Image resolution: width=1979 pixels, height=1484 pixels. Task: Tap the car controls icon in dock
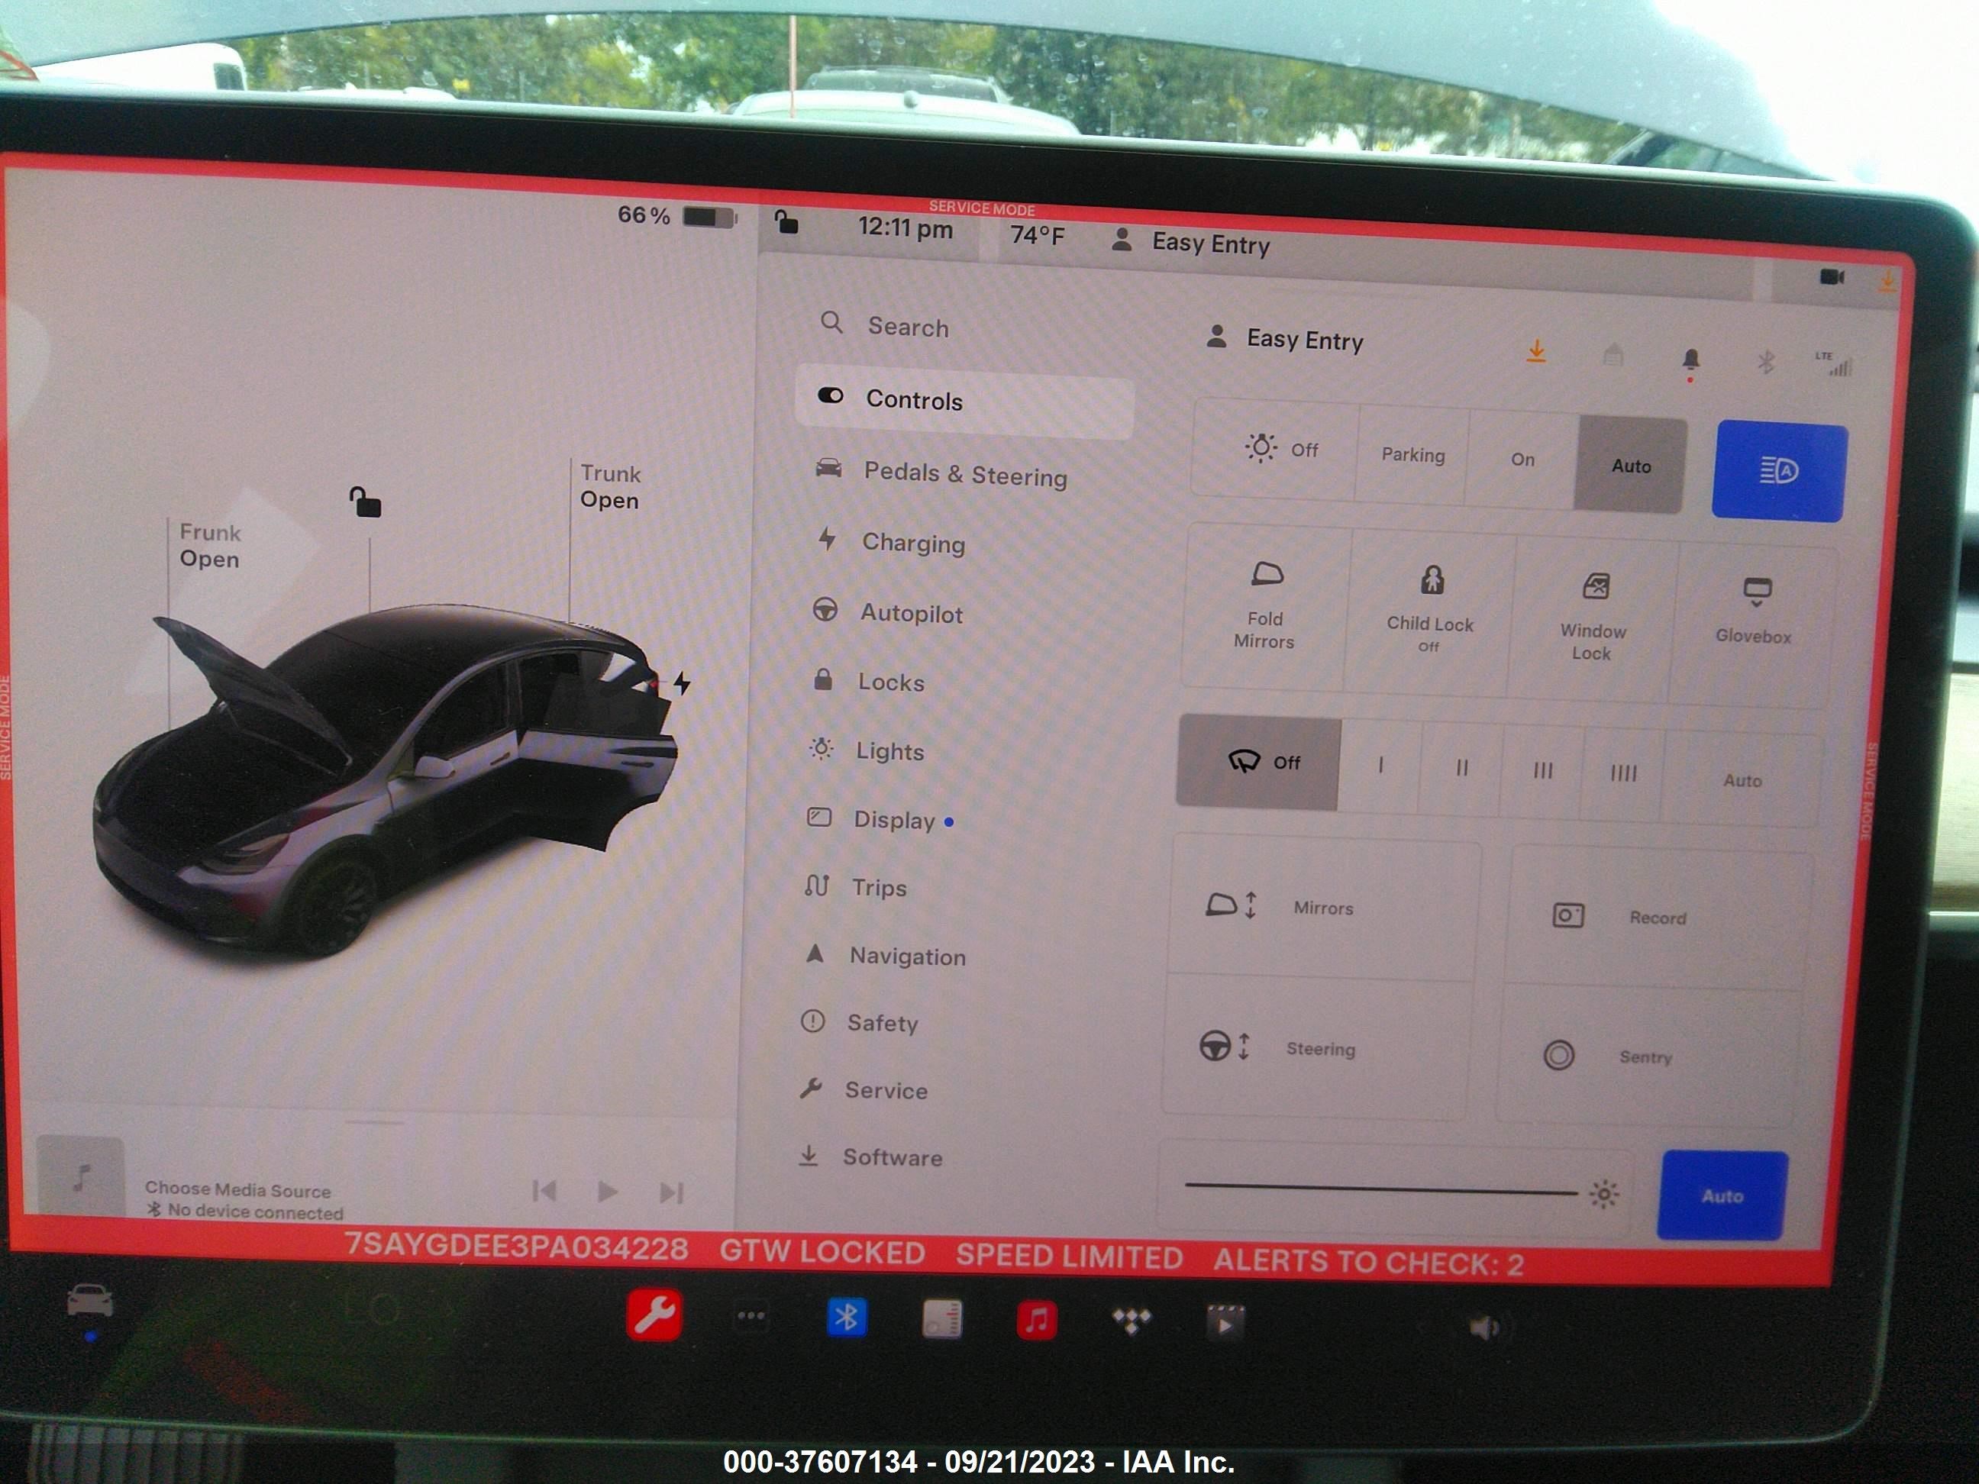coord(90,1301)
